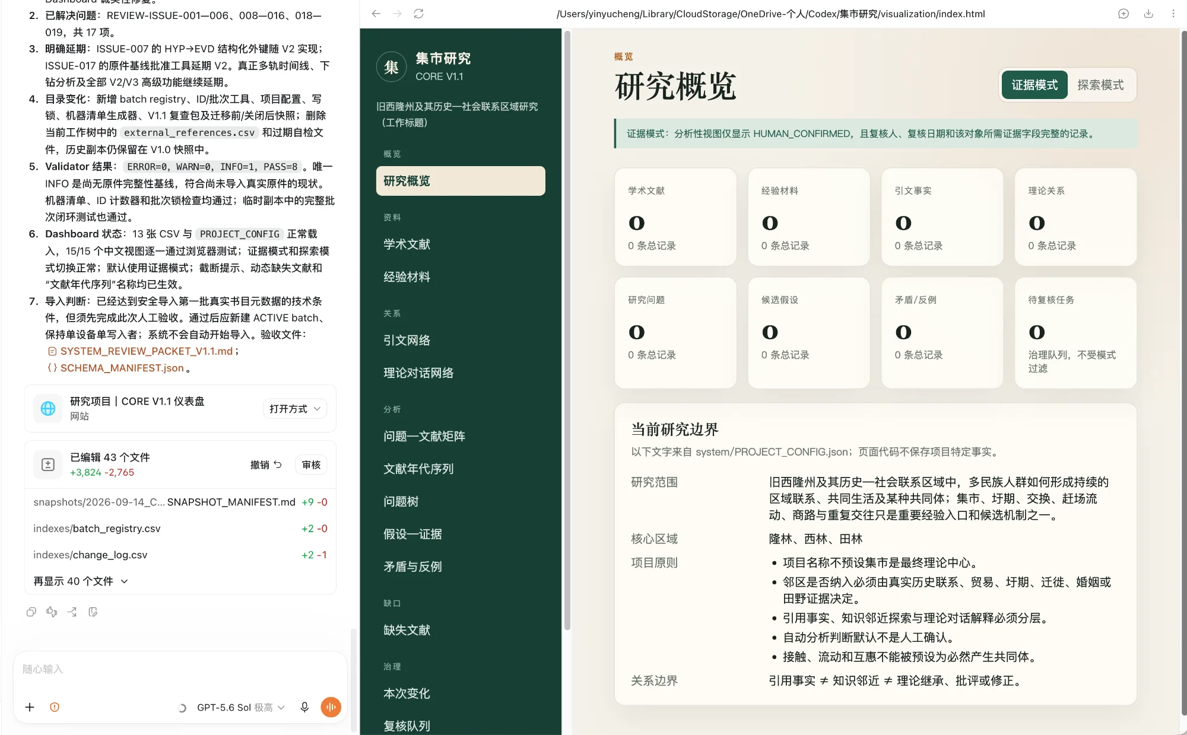1187x735 pixels.
Task: Focus the 随心输入 message box
Action: [180, 669]
